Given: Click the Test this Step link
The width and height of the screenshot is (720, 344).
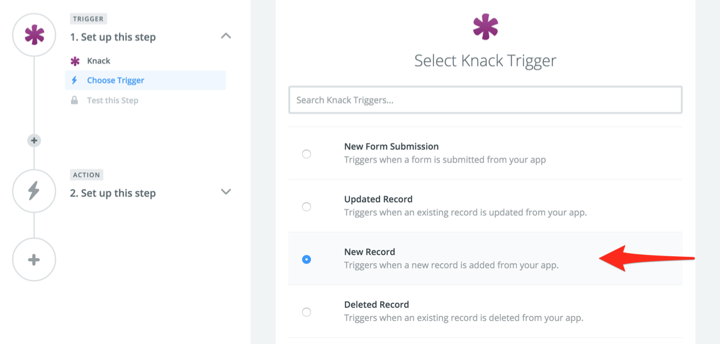Looking at the screenshot, I should point(113,100).
